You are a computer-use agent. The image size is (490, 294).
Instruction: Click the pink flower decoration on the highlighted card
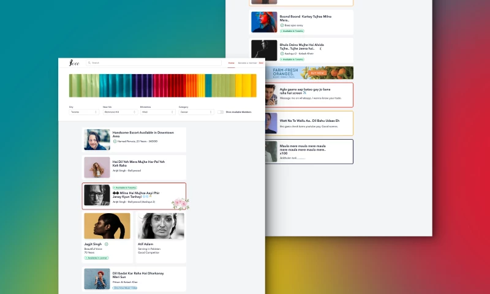[180, 203]
